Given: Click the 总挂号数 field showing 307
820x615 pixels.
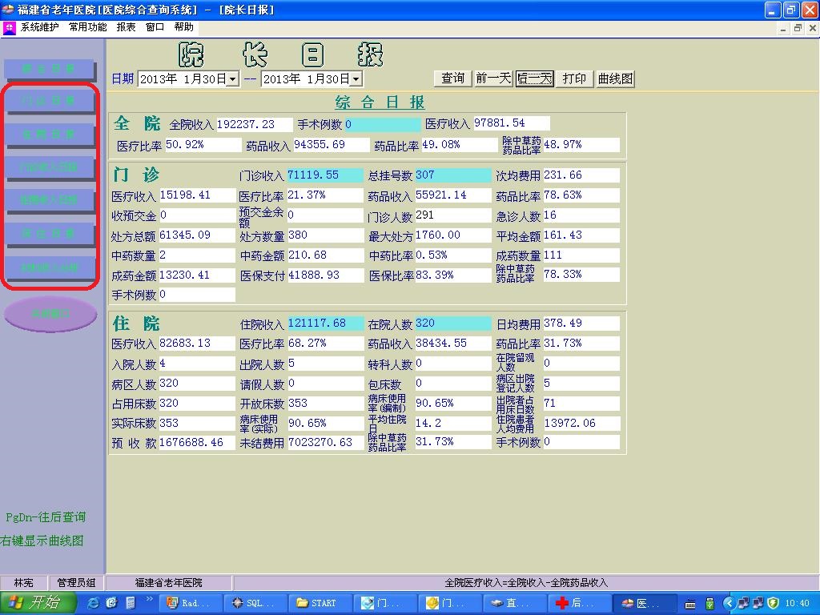Looking at the screenshot, I should (453, 175).
